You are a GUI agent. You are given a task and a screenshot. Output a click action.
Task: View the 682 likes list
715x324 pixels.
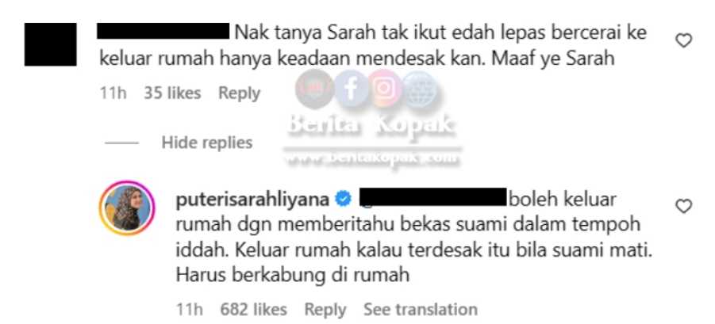(253, 310)
